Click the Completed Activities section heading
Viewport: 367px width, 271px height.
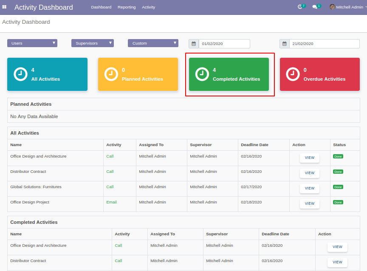[34, 222]
